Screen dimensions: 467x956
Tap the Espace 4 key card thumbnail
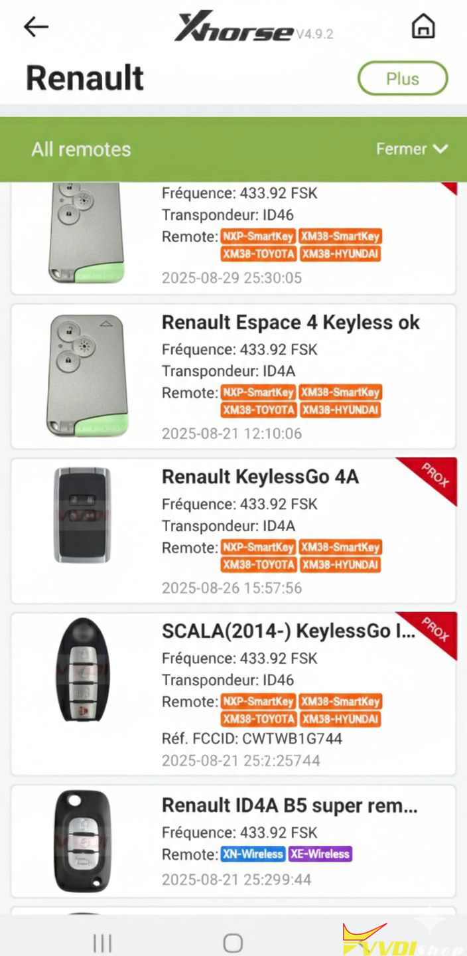(86, 376)
